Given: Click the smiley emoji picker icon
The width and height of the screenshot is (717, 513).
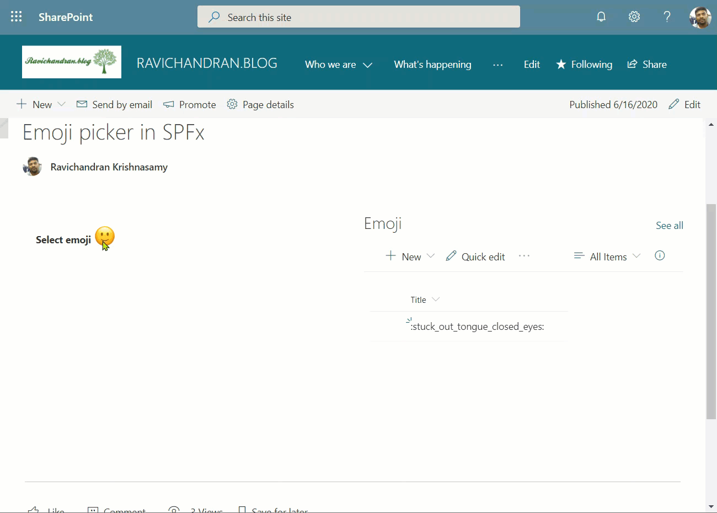Looking at the screenshot, I should (x=105, y=237).
